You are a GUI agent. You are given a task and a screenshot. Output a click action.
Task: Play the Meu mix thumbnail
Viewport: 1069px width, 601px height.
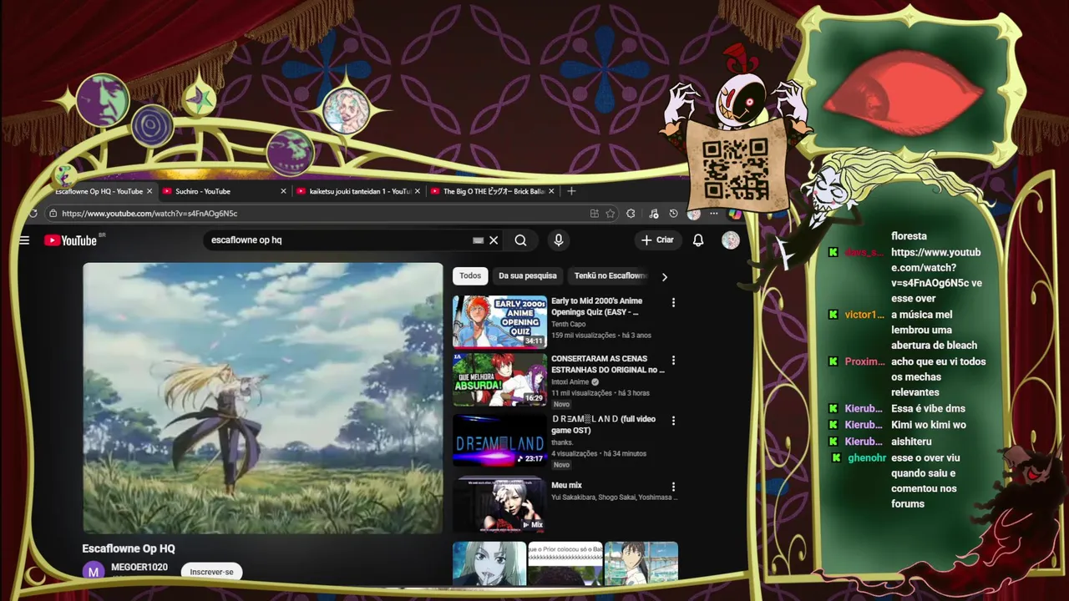(x=499, y=505)
